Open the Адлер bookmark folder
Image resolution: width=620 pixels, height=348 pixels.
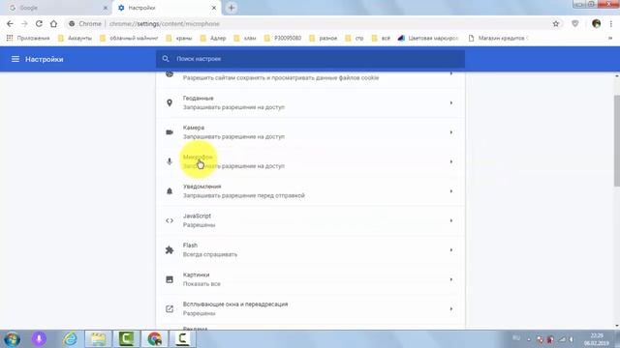(x=213, y=38)
